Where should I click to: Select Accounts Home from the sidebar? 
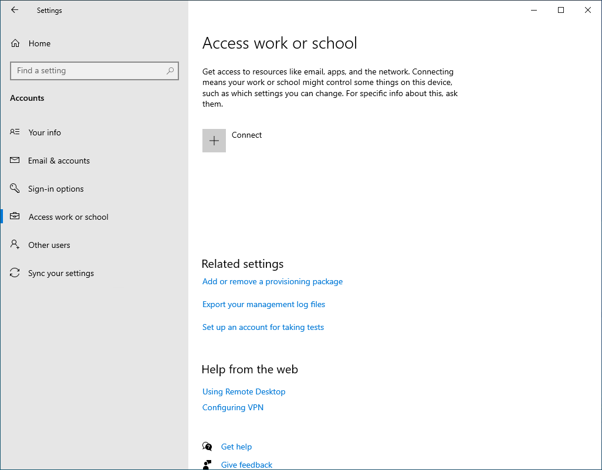click(39, 43)
